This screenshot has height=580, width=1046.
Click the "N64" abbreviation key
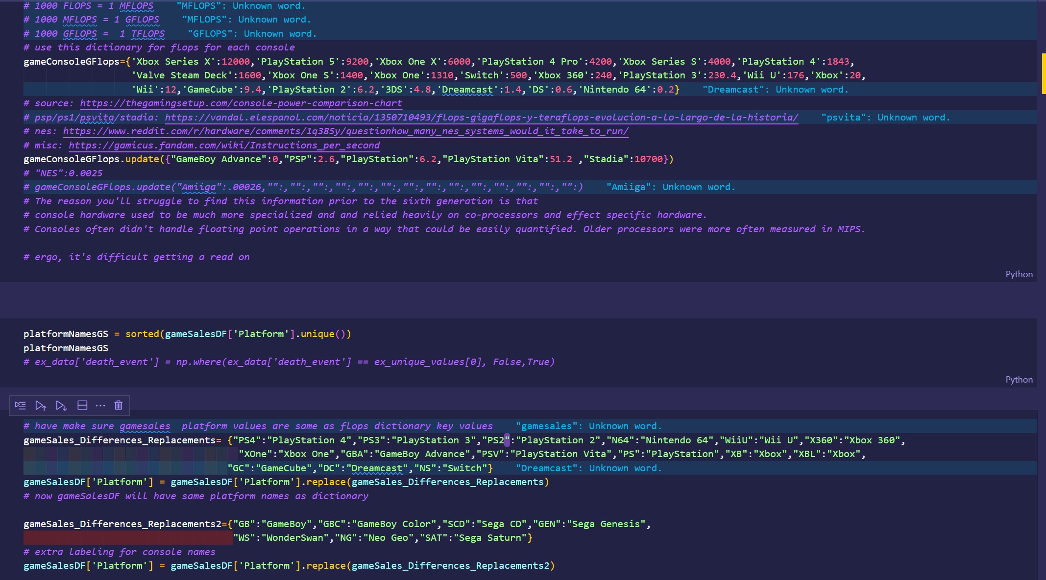pos(620,440)
